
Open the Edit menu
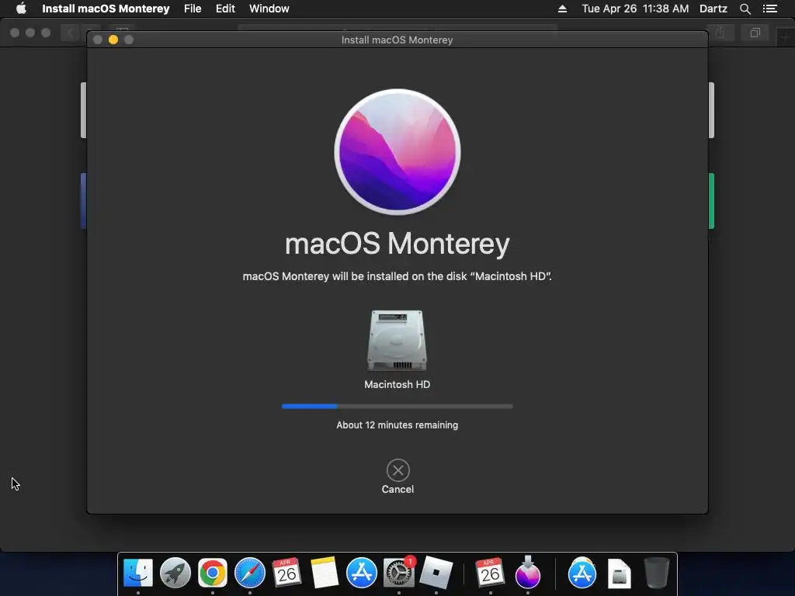point(225,9)
